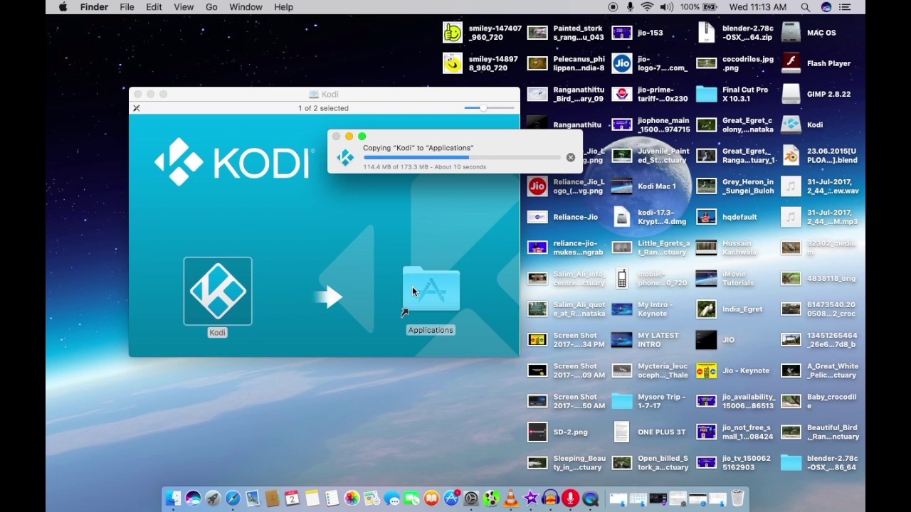Image resolution: width=911 pixels, height=512 pixels.
Task: Open VLC from the Dock
Action: click(511, 498)
